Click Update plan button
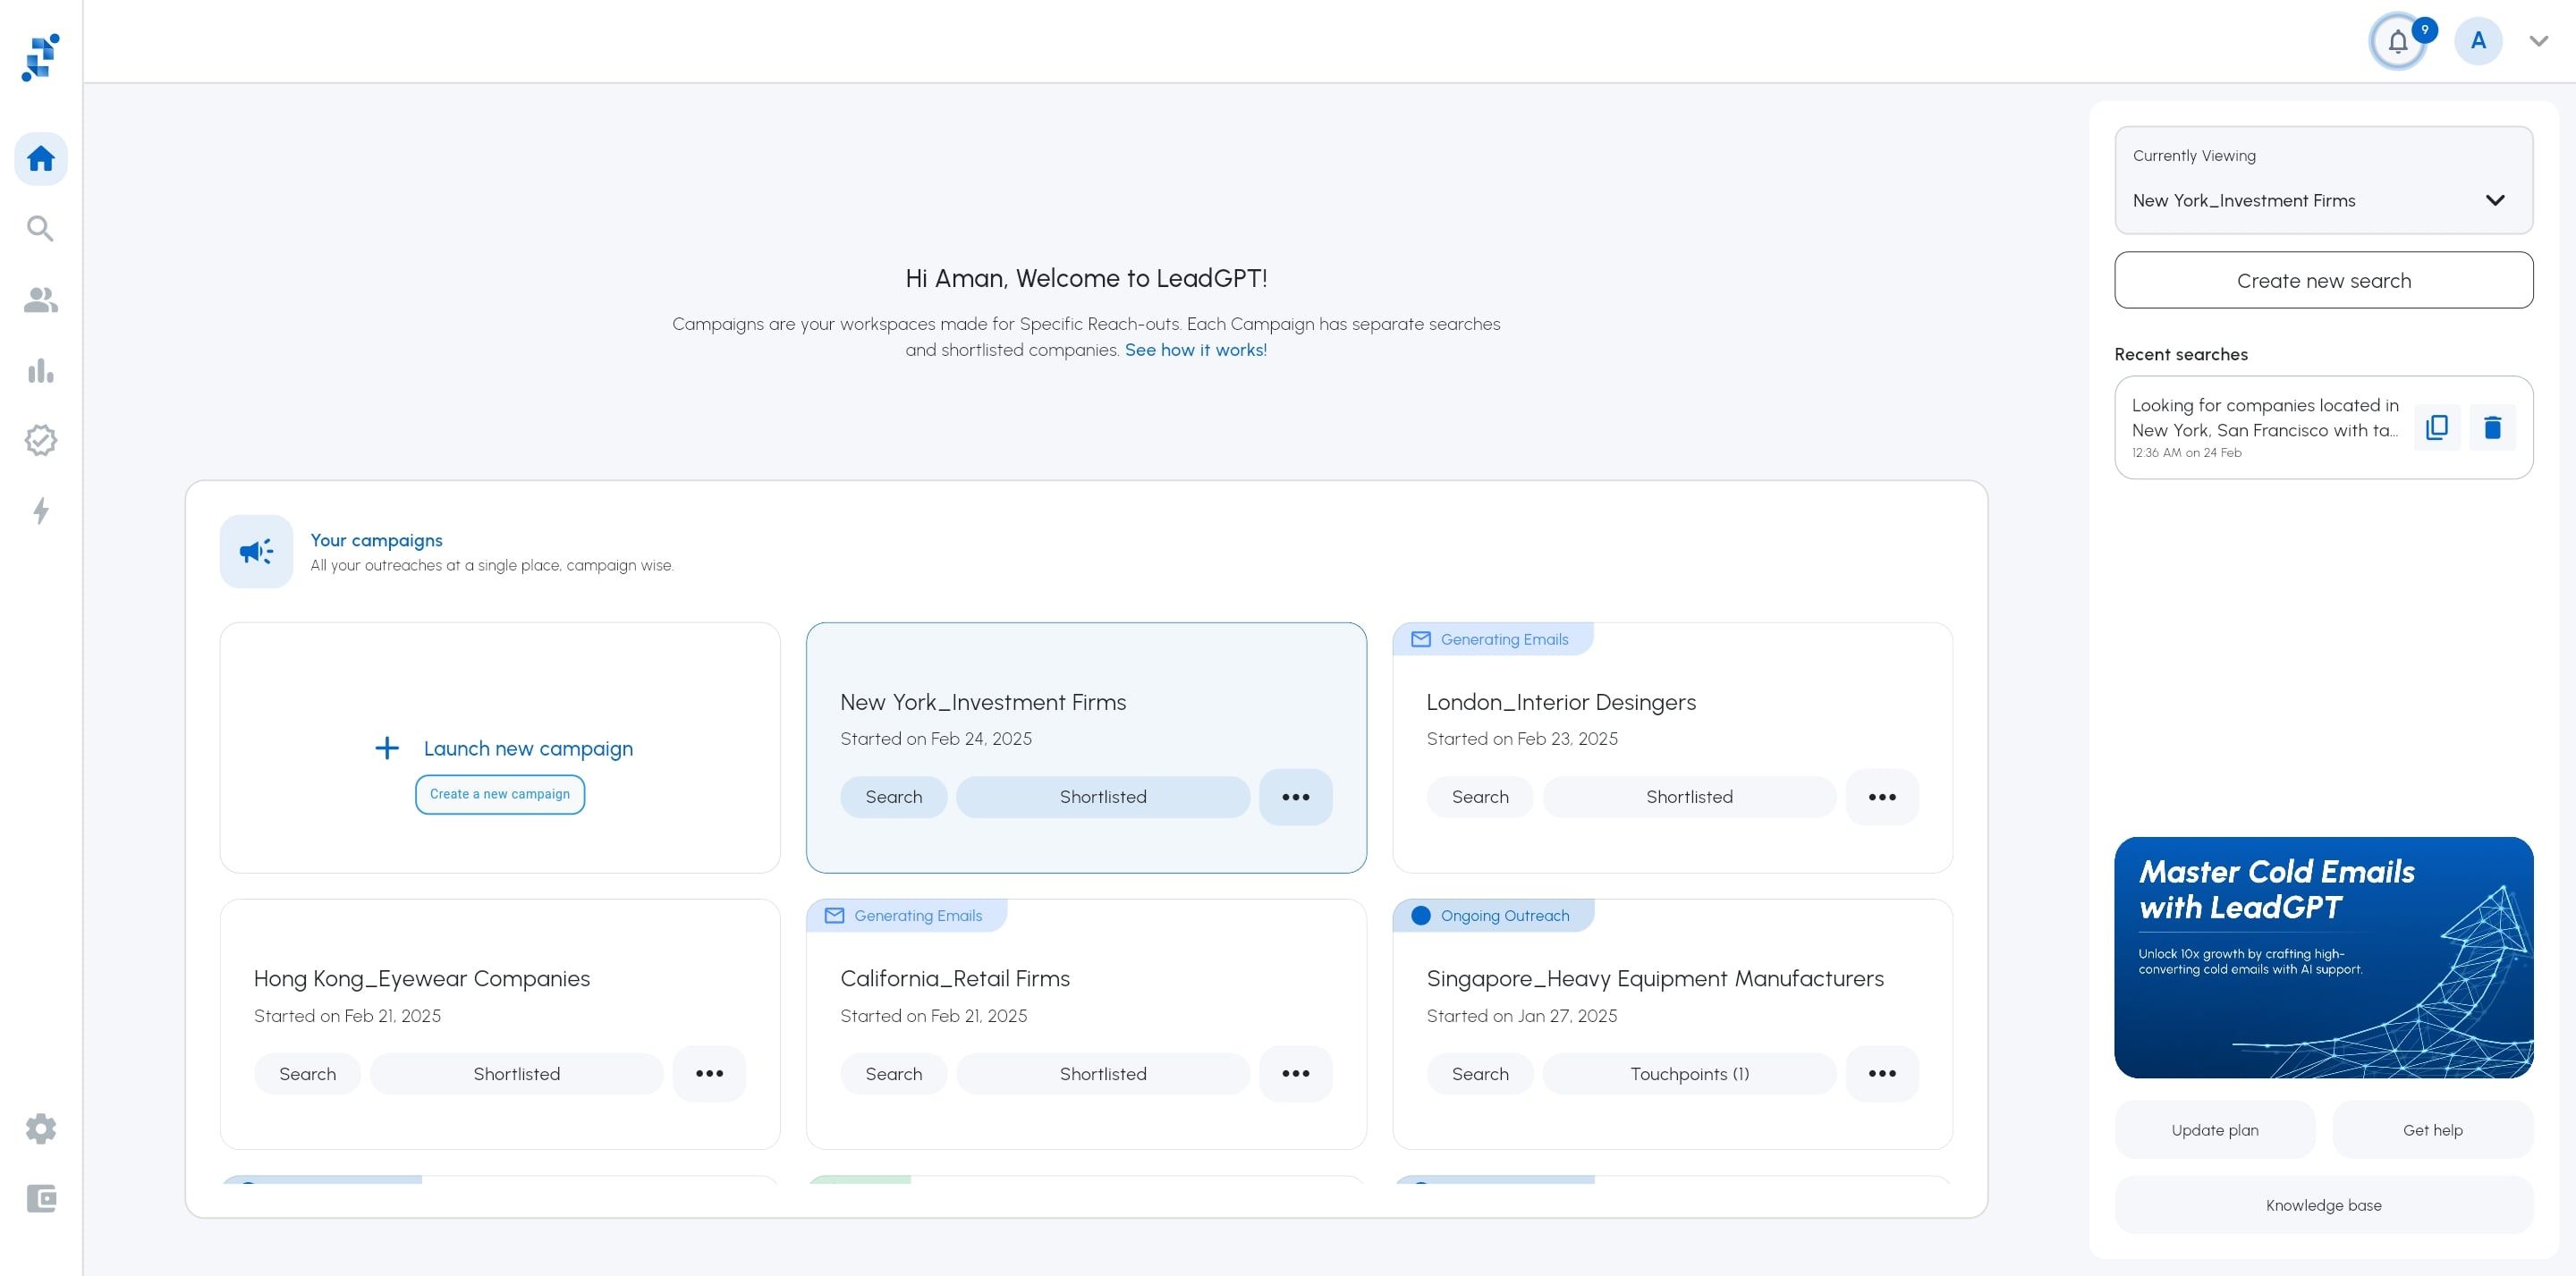This screenshot has width=2576, height=1276. pos(2214,1130)
